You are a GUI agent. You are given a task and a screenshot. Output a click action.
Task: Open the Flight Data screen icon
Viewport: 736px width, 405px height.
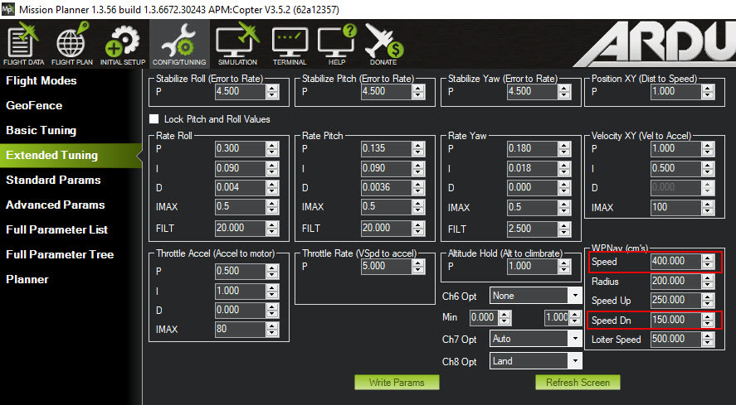[24, 43]
